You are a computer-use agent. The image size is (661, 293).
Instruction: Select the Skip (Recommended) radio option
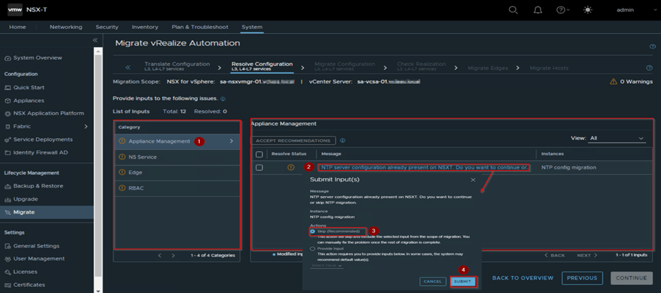coord(313,231)
